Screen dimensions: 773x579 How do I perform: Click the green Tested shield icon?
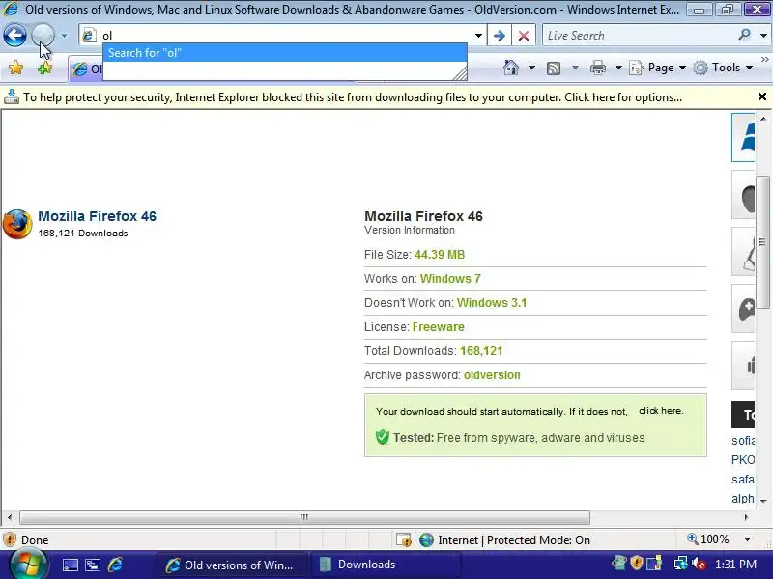click(x=382, y=437)
